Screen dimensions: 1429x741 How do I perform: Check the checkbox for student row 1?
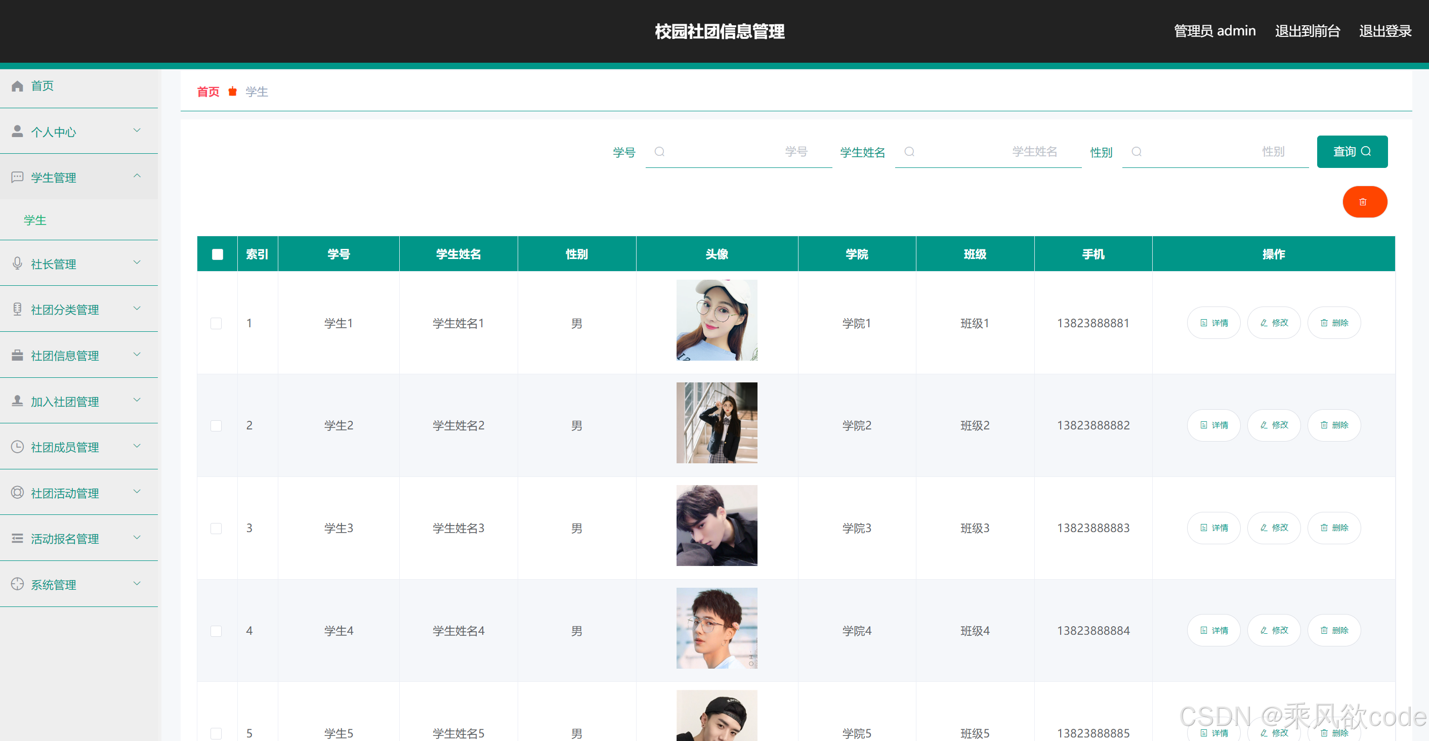coord(217,323)
